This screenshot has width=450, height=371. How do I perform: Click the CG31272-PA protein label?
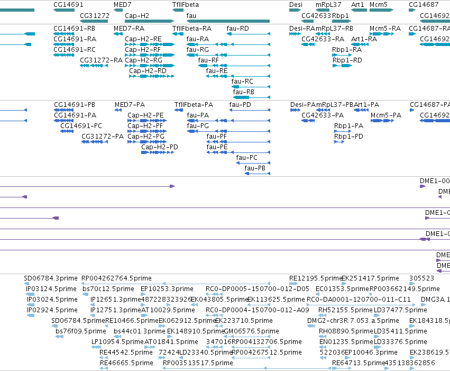tap(103, 137)
